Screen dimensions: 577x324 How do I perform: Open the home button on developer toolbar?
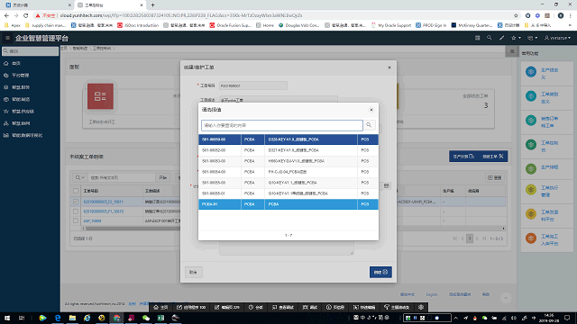click(x=160, y=308)
